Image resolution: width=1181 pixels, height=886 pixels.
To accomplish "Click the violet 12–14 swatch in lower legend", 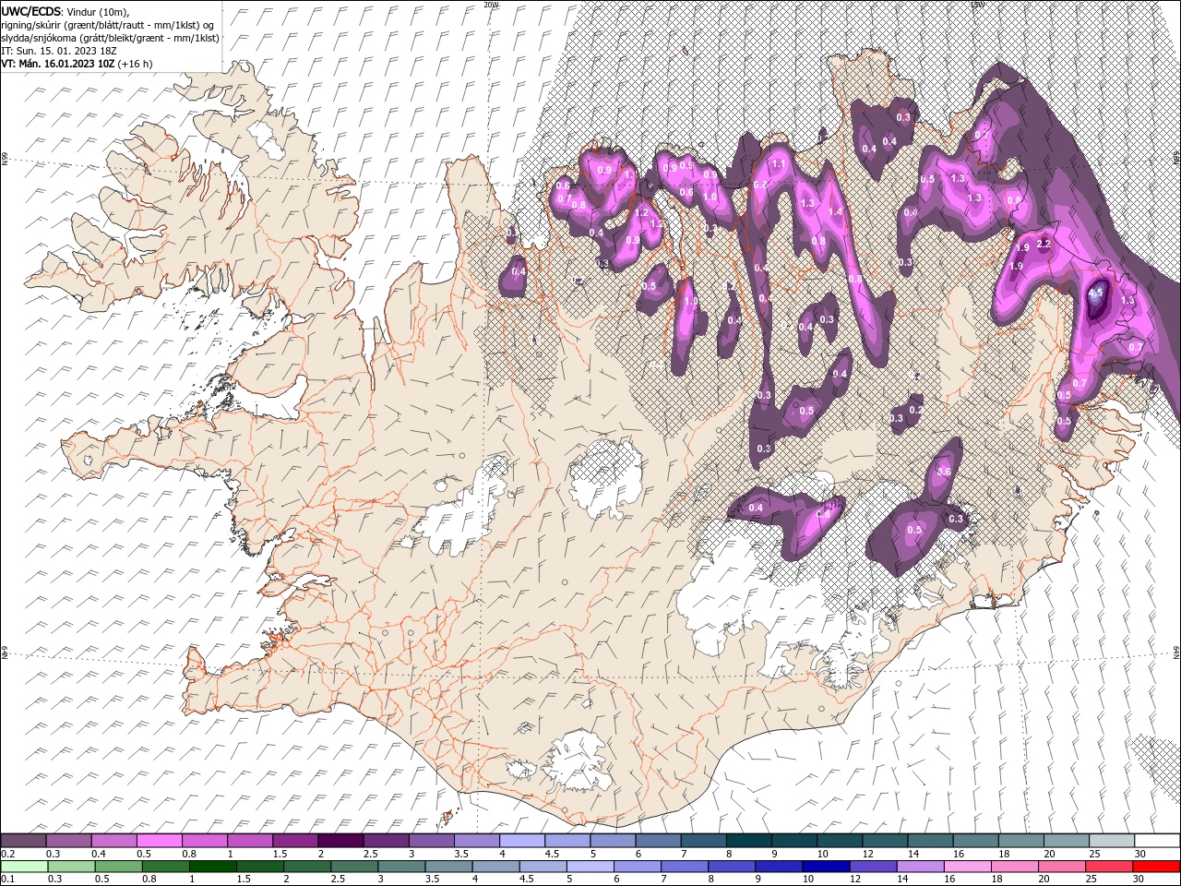I will coord(872,867).
